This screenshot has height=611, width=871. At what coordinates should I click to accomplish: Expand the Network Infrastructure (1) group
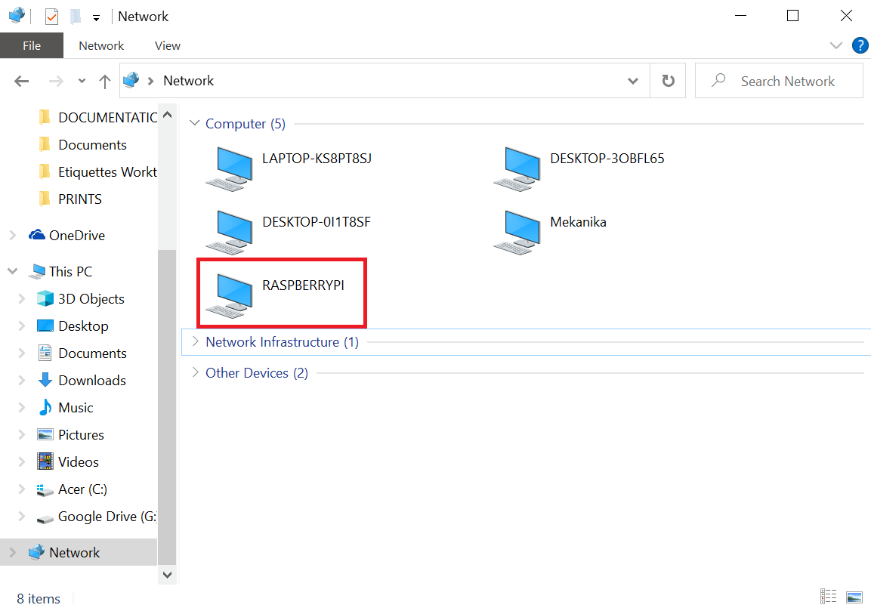point(196,341)
